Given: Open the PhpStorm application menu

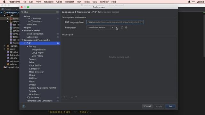Looking at the screenshot, I should pyautogui.click(x=14, y=2).
